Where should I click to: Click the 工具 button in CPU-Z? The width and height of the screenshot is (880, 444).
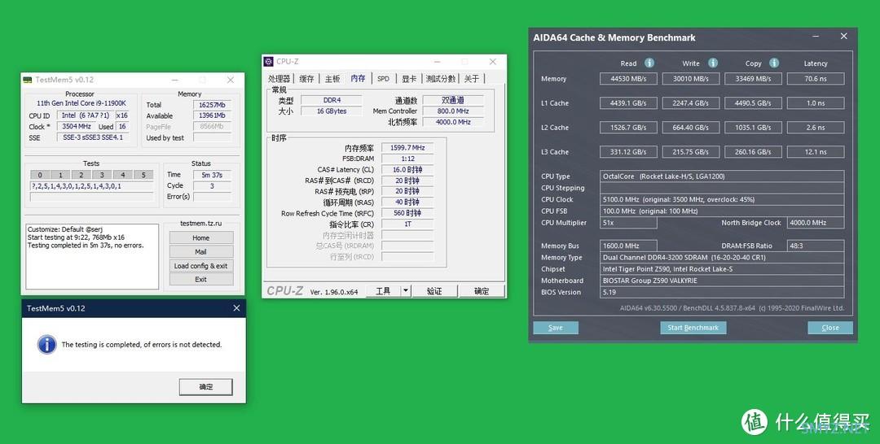383,291
